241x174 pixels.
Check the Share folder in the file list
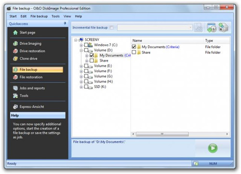134,52
